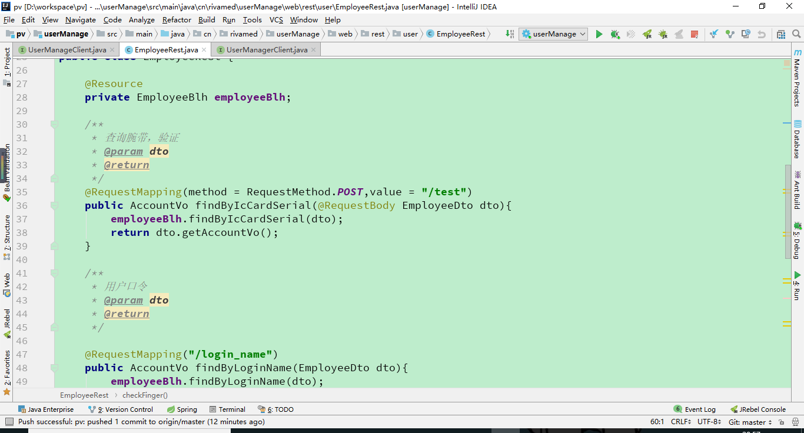Screen dimensions: 804x433
Task: Open the Git: master branch popup
Action: [x=750, y=422]
